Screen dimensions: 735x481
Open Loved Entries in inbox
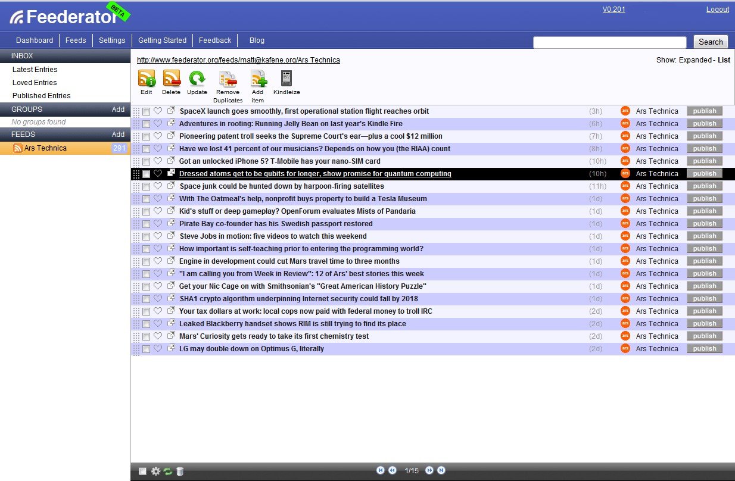pos(35,83)
